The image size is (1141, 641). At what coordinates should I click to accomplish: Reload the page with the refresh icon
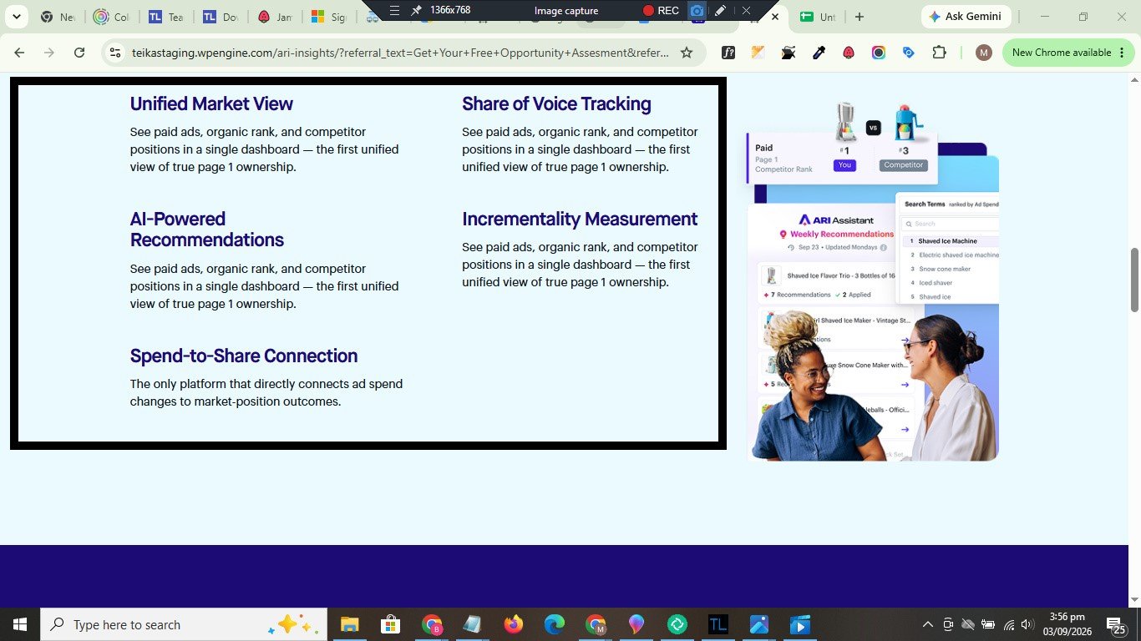click(x=79, y=53)
